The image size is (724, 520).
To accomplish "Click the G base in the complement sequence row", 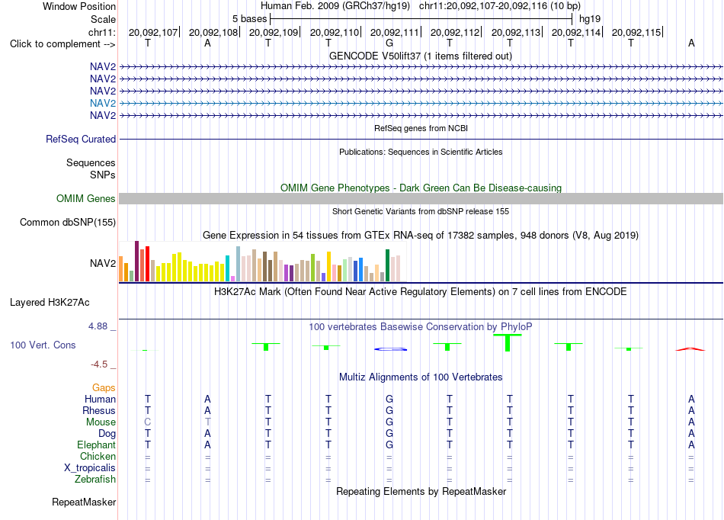I will point(389,43).
